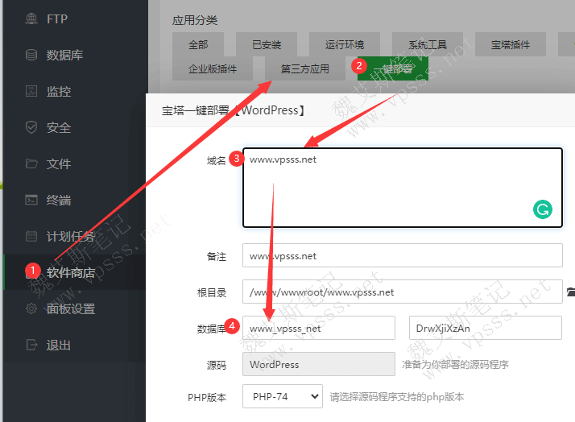This screenshot has width=575, height=422.
Task: Click the 终端 terminal icon
Action: coord(31,200)
